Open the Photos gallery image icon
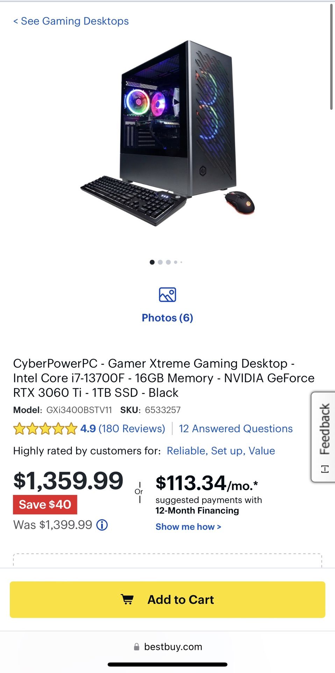Image resolution: width=335 pixels, height=673 pixels. 167,294
